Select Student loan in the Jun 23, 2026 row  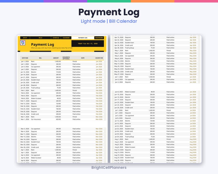click(x=129, y=102)
